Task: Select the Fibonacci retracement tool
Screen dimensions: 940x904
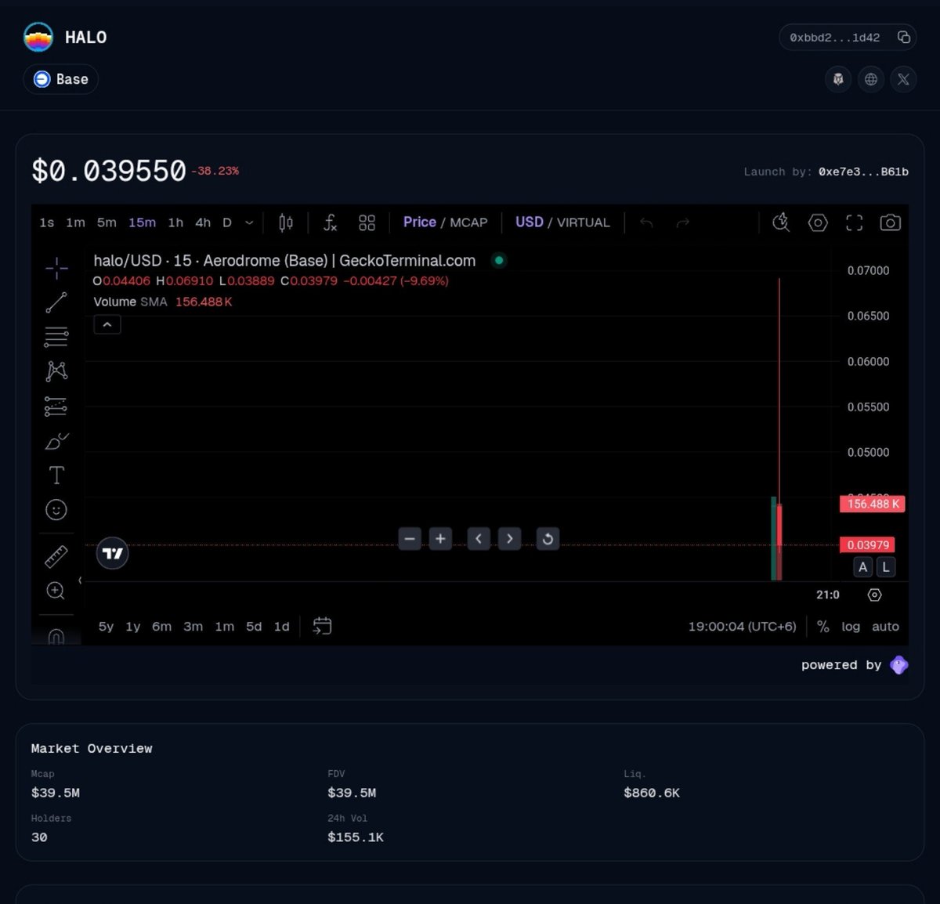Action: [x=56, y=337]
